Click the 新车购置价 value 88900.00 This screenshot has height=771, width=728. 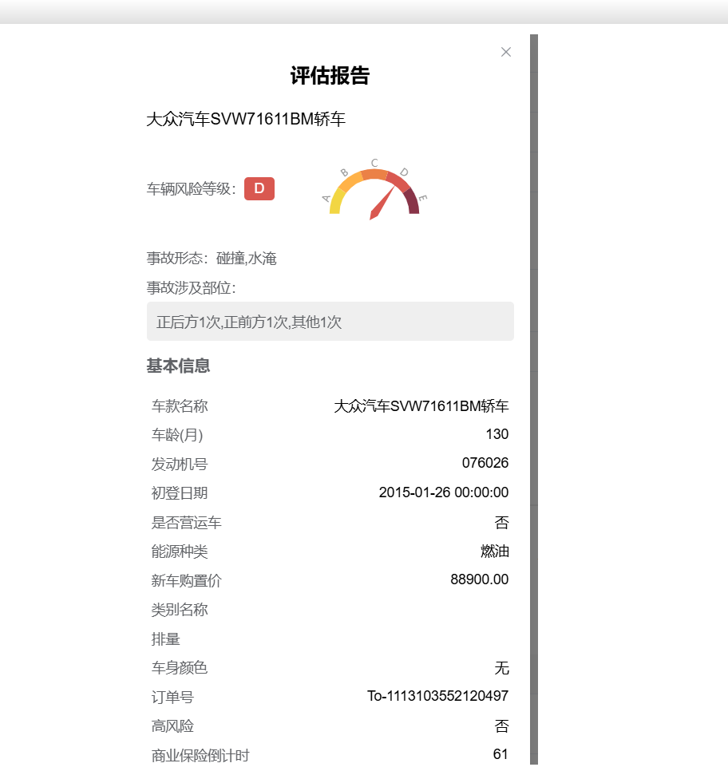[479, 579]
